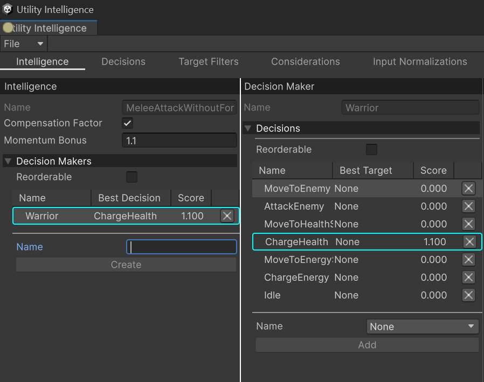Screen dimensions: 484x382
Task: Select the ChargeEnergy decision row
Action: click(x=367, y=277)
